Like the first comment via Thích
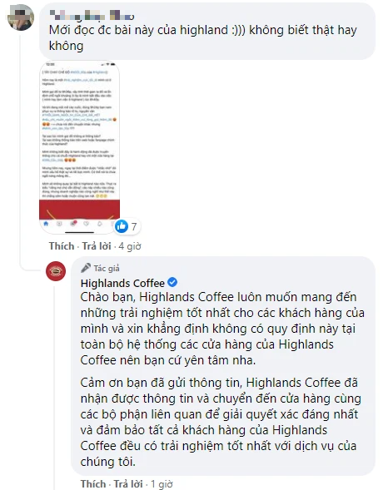Screen dimensions: 388x490 point(62,246)
